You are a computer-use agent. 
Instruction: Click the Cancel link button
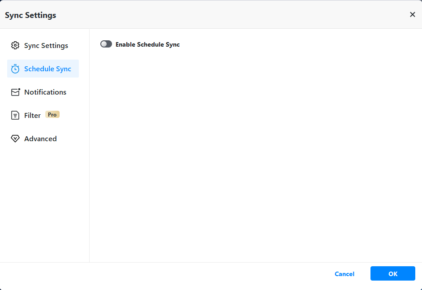[344, 274]
